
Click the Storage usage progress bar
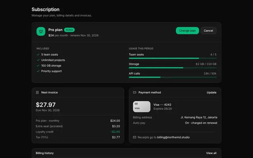pos(172,68)
